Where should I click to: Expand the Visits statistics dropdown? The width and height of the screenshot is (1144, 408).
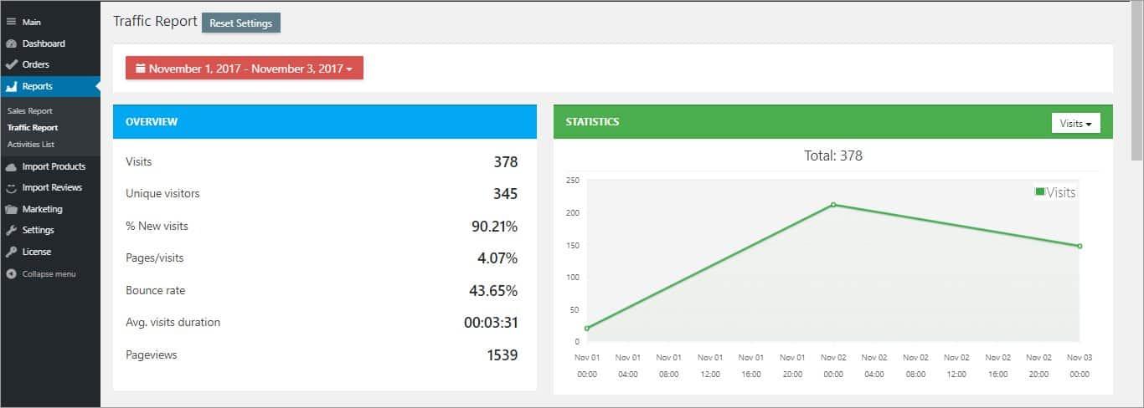(1075, 123)
